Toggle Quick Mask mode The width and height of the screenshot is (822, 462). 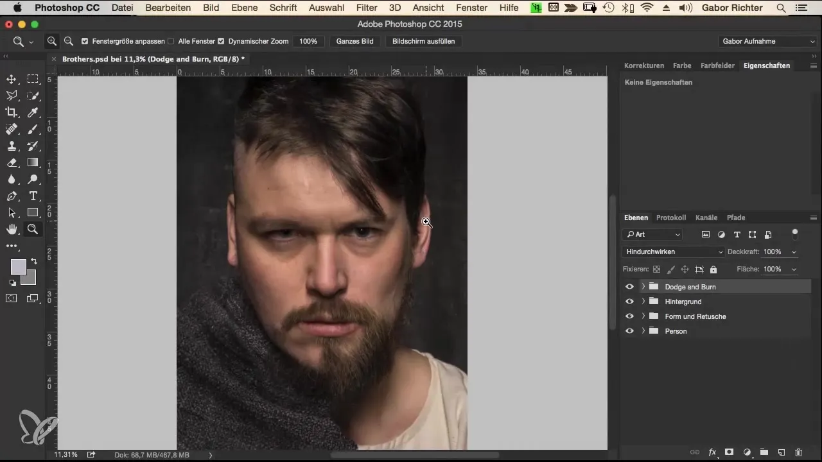coord(12,298)
